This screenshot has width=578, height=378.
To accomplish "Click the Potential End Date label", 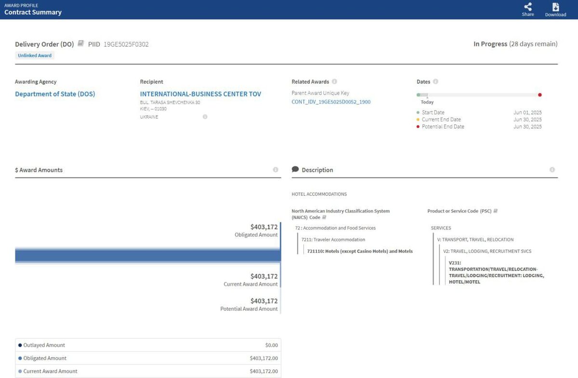I will click(x=443, y=127).
